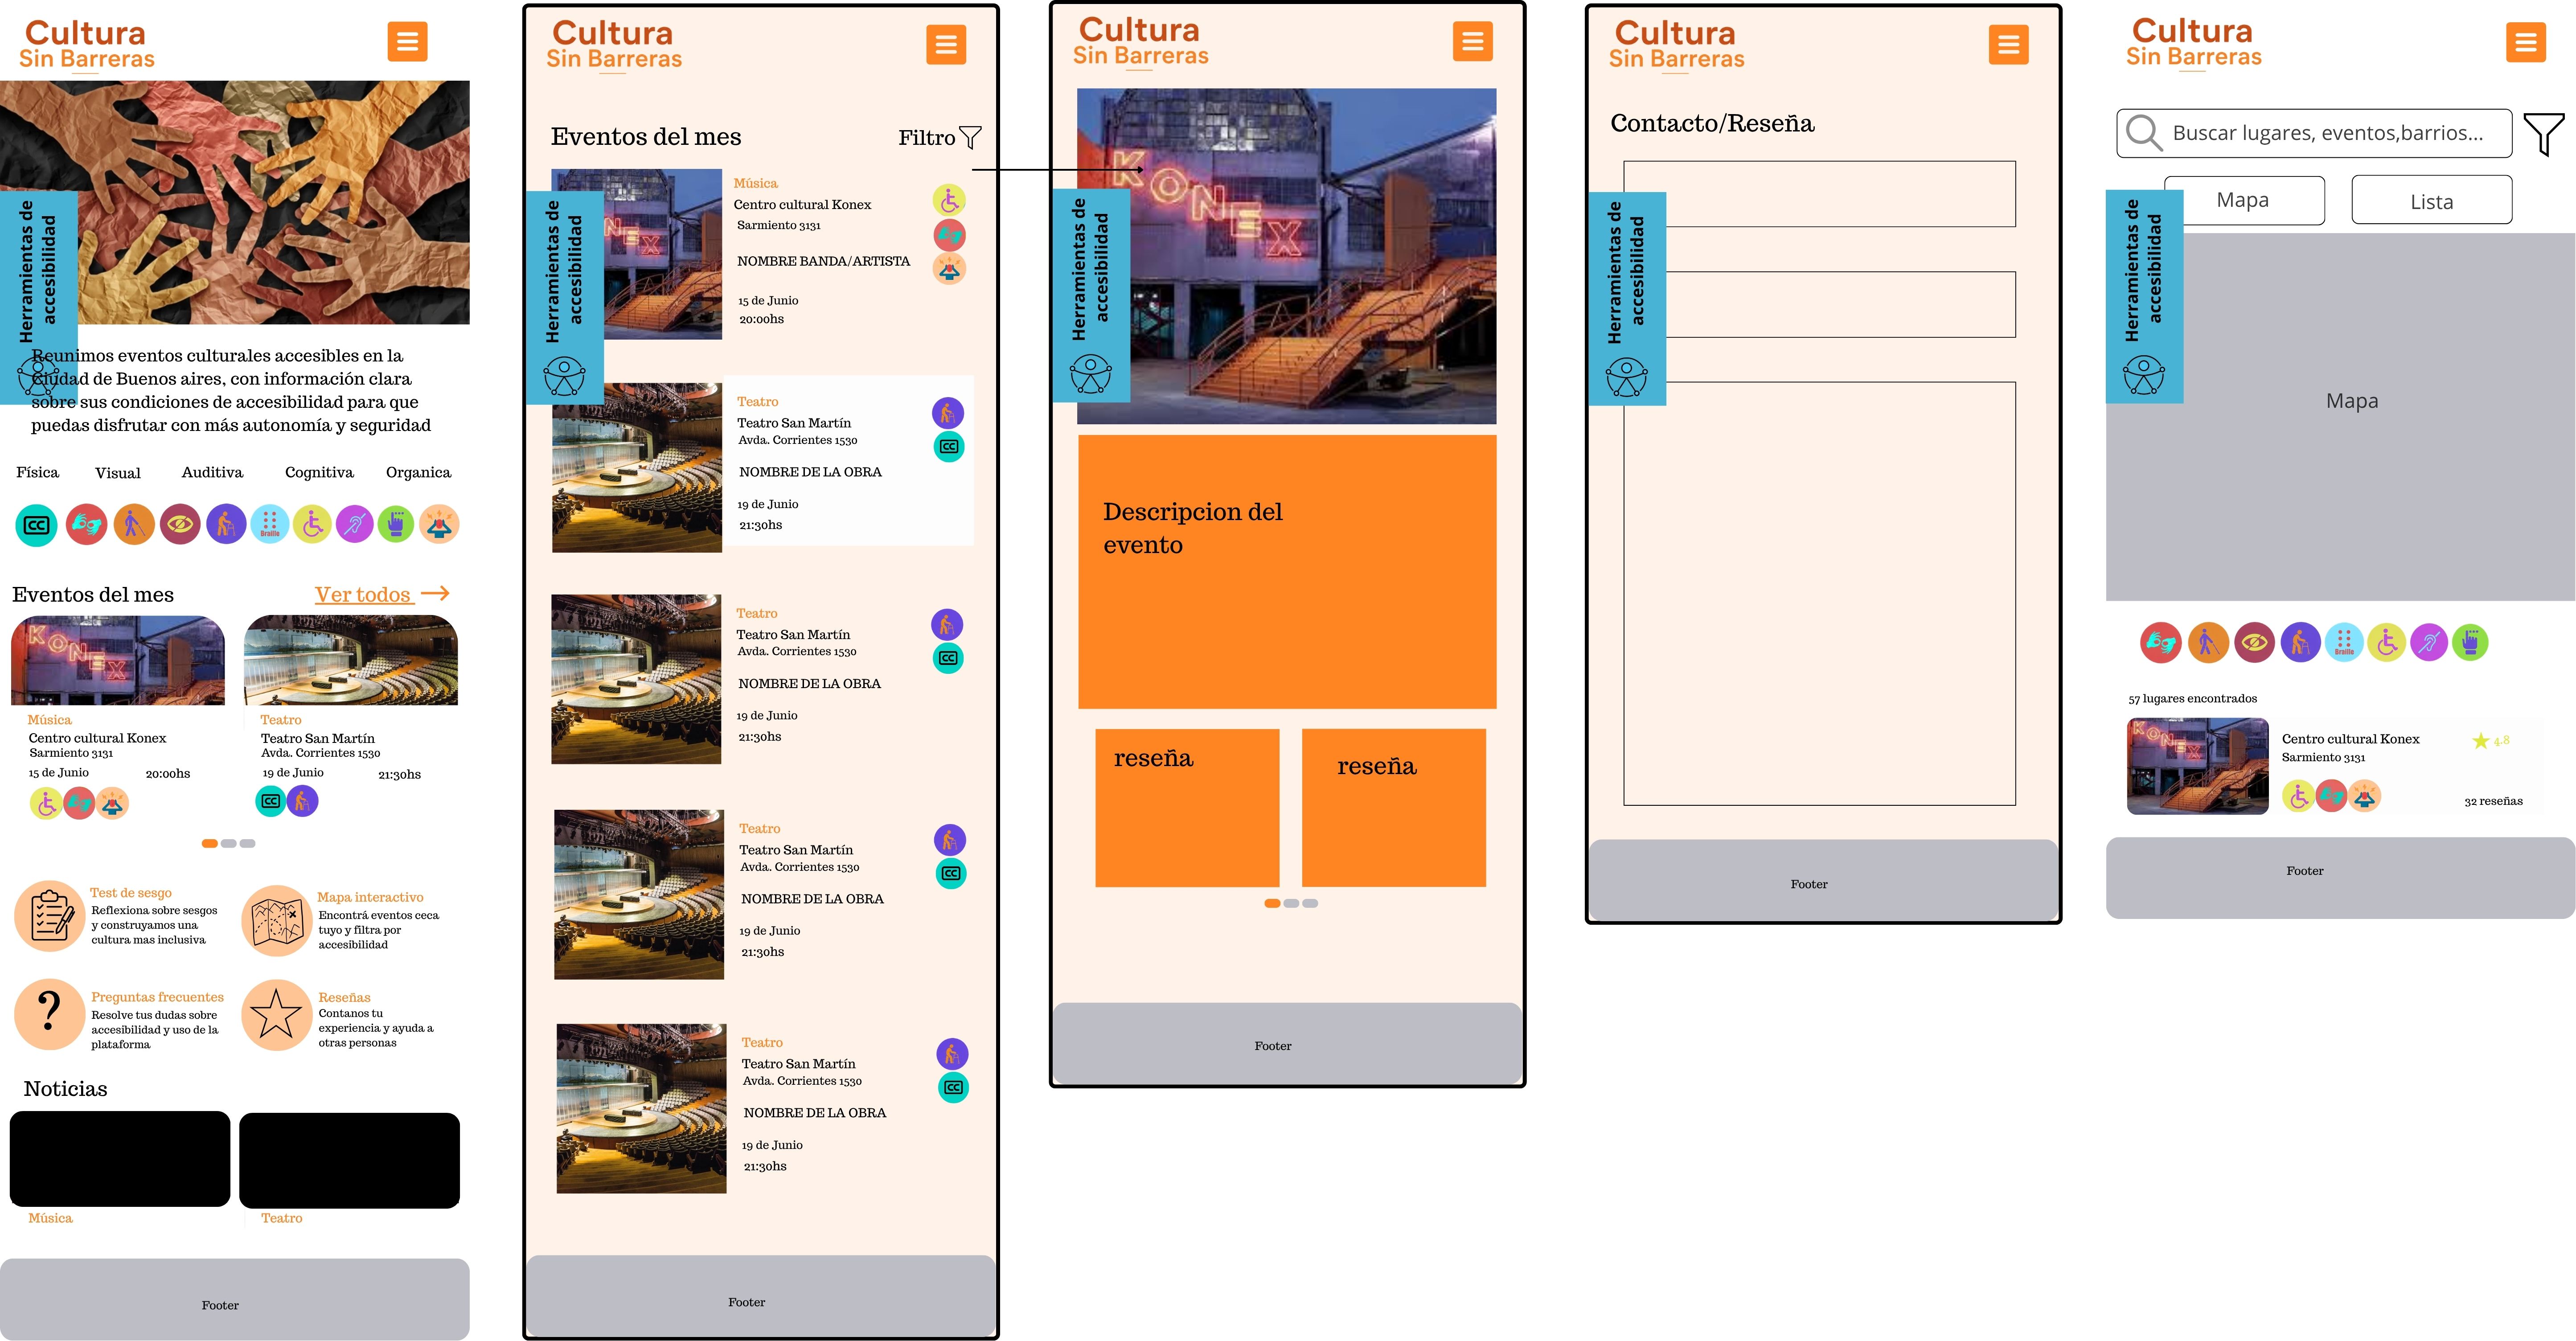Select the Cognitiva category
Viewport: 2576px width, 1341px height.
(319, 473)
